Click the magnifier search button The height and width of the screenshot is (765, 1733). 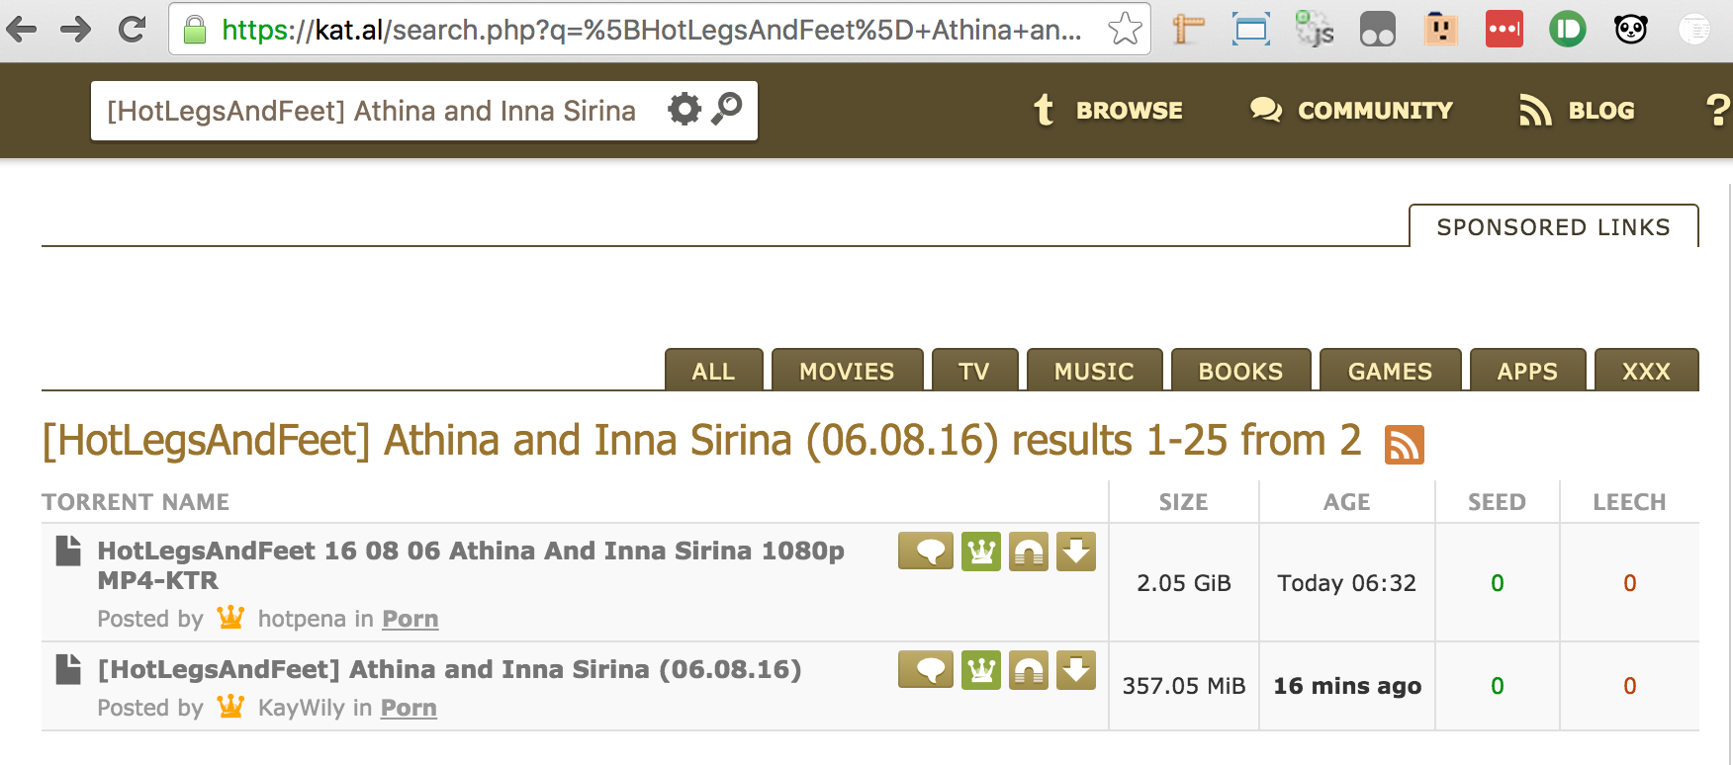click(x=727, y=109)
